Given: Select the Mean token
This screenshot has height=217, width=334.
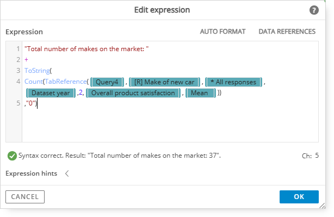Looking at the screenshot, I should pos(200,93).
